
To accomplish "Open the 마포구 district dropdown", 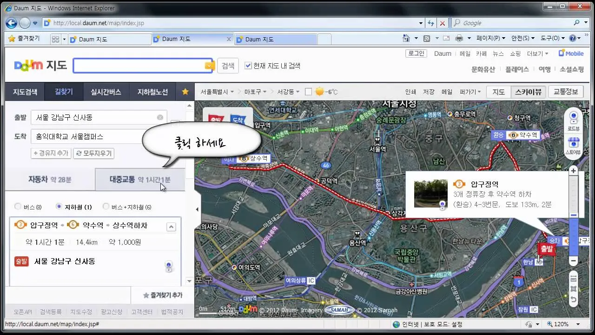I will tap(256, 92).
